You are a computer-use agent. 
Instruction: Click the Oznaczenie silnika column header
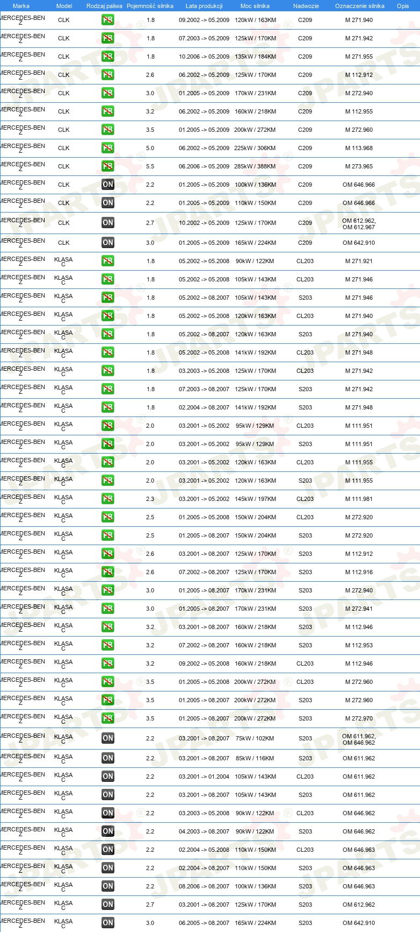click(359, 6)
